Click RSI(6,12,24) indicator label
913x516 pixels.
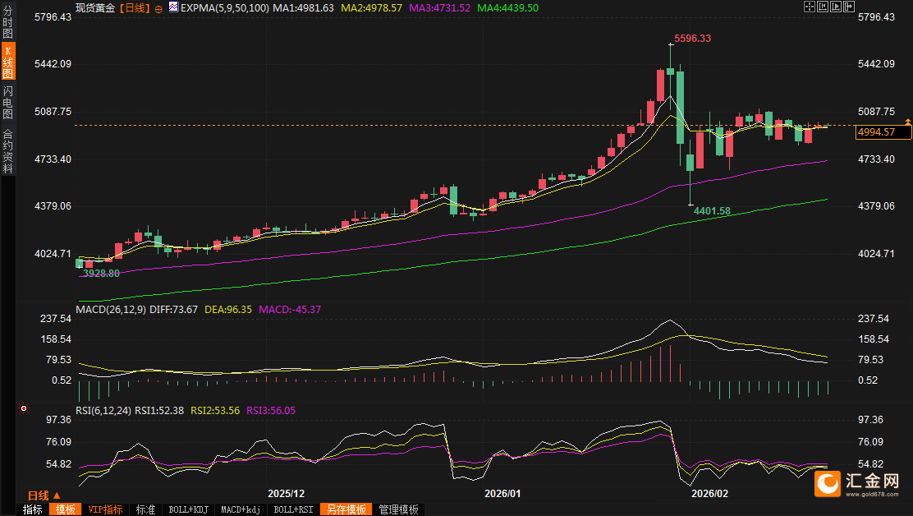coord(103,411)
